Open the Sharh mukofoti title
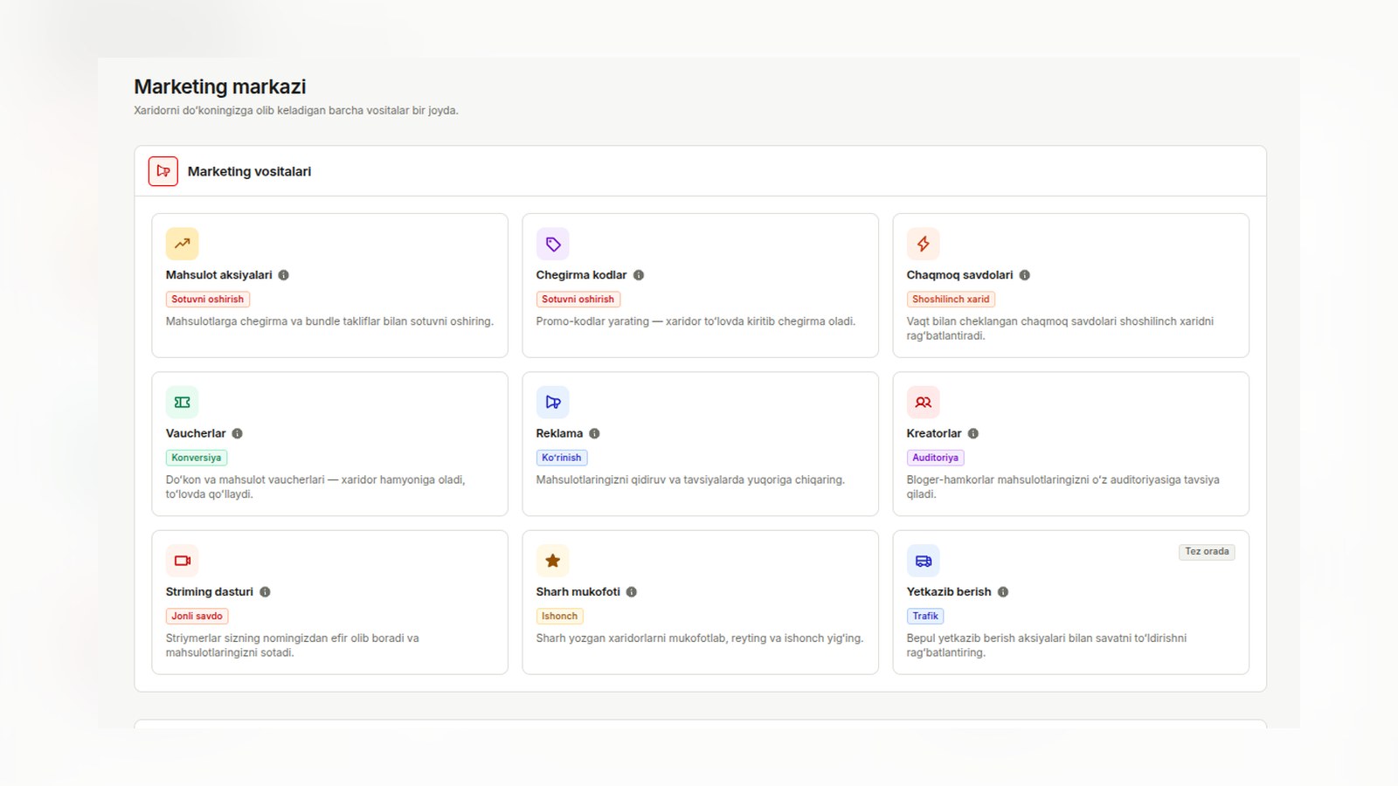Image resolution: width=1398 pixels, height=786 pixels. coord(578,592)
